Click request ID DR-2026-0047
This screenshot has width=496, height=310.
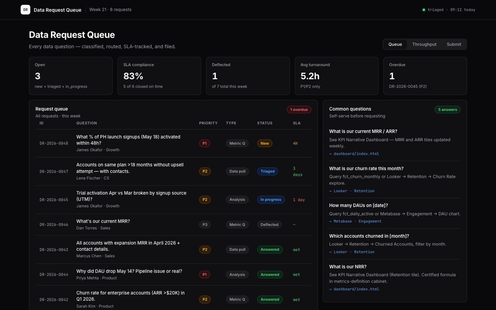click(54, 172)
